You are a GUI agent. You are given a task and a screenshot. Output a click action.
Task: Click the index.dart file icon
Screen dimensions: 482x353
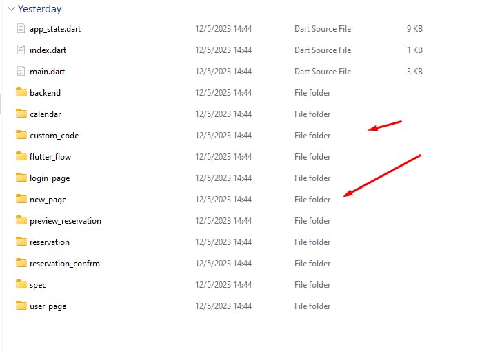click(x=20, y=50)
